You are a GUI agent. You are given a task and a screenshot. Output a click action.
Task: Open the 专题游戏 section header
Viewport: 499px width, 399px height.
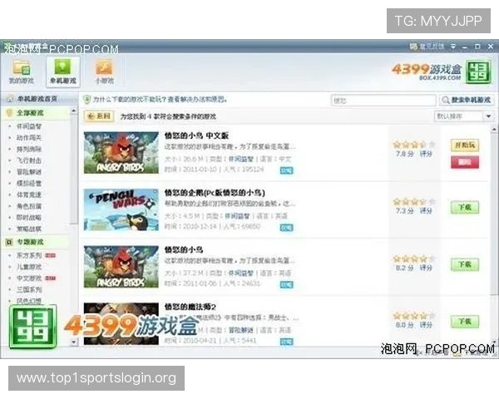click(30, 242)
